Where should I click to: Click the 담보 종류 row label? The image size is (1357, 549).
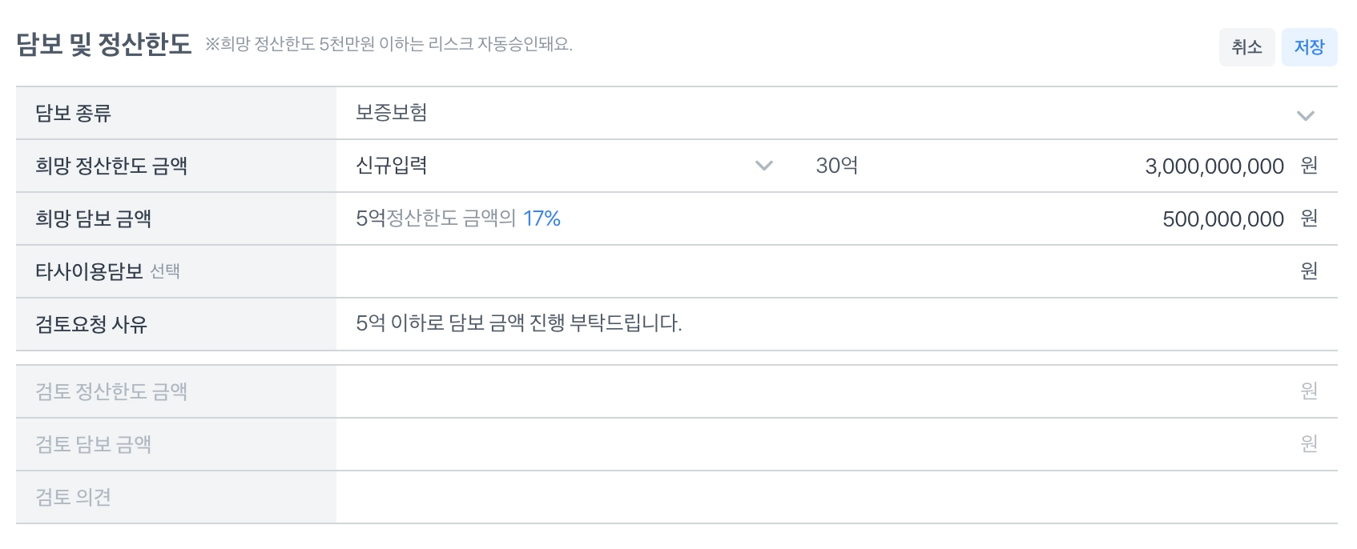[x=73, y=114]
